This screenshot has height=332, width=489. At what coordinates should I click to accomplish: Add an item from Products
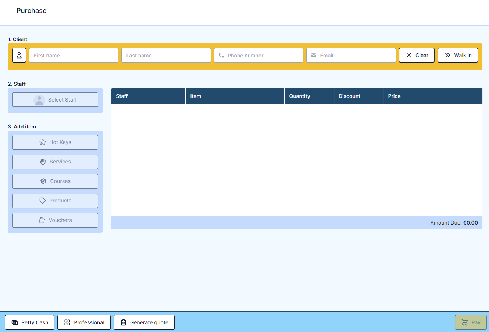pos(55,201)
